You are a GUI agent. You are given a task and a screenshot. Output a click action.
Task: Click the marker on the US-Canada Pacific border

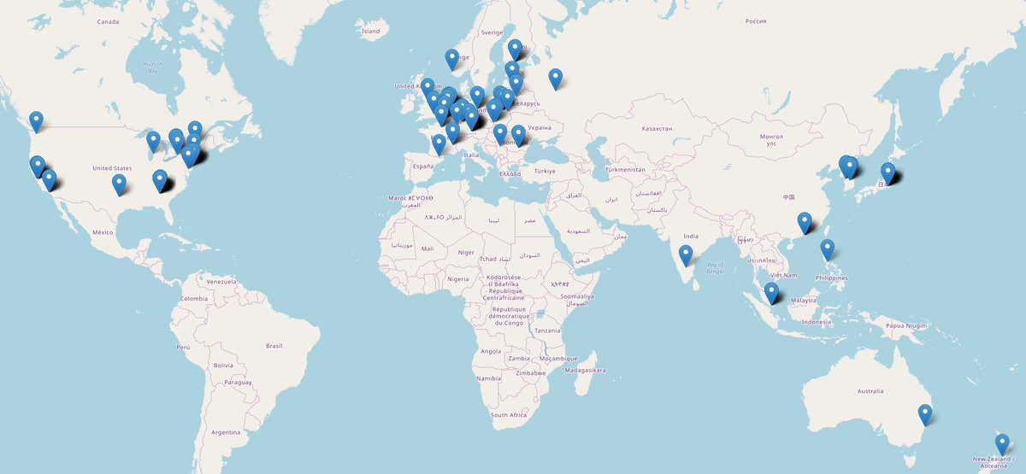(36, 121)
